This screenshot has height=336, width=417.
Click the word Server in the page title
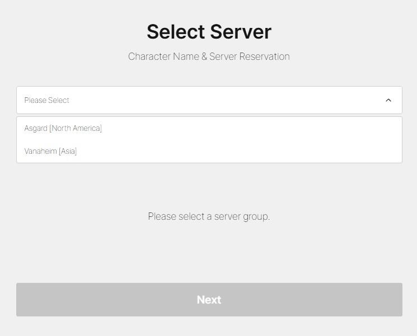click(241, 32)
